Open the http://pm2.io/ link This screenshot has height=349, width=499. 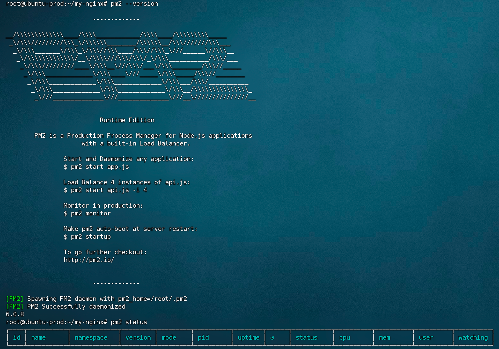click(89, 260)
